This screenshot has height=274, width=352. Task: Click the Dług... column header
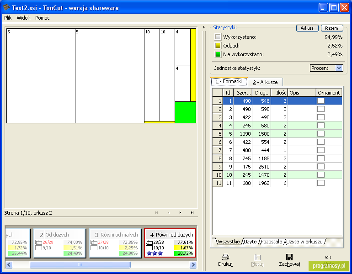point(261,93)
